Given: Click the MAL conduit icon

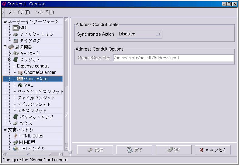Looking at the screenshot, I should coord(20,85).
